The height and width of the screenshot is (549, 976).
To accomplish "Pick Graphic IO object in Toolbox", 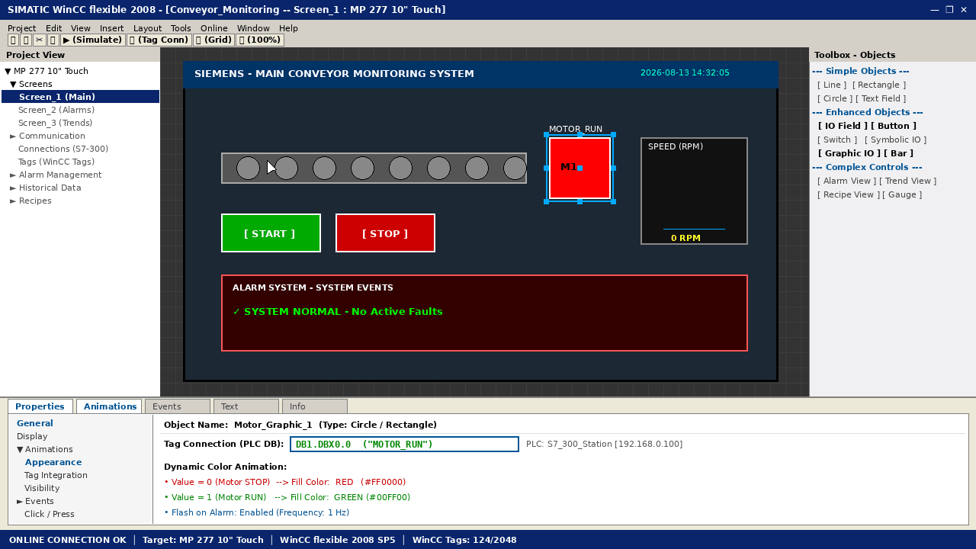I will (x=849, y=153).
